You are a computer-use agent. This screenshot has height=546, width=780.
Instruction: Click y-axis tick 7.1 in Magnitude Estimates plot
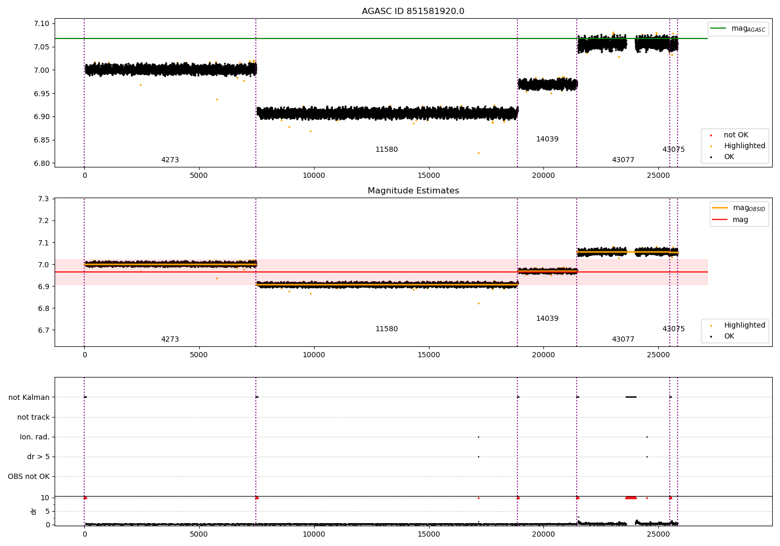[44, 243]
